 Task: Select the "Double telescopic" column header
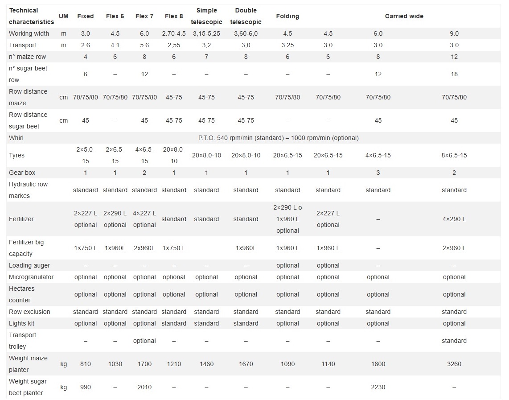click(x=246, y=16)
